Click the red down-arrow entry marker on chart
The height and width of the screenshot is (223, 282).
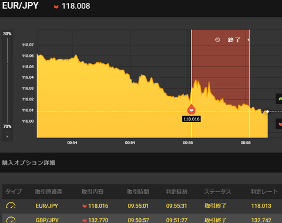192,110
